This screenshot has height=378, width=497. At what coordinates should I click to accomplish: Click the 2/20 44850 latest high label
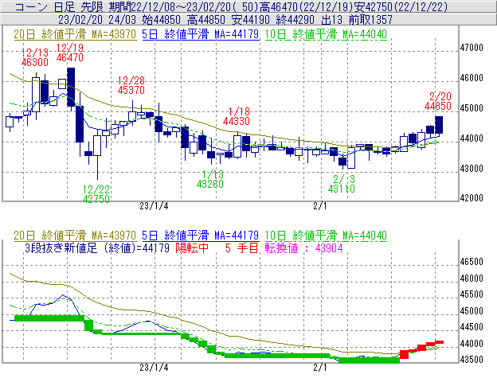(x=438, y=101)
